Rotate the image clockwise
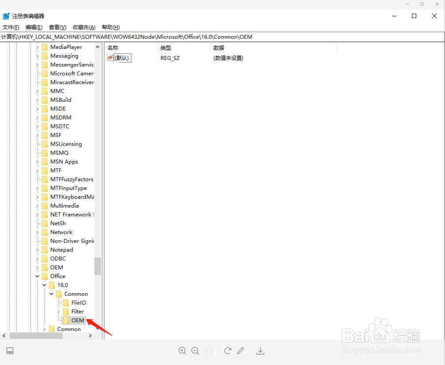The width and height of the screenshot is (445, 365). point(228,350)
